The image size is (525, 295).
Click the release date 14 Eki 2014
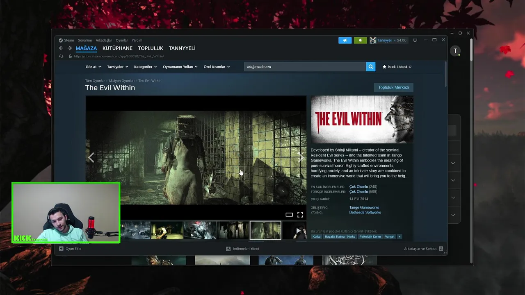pos(358,199)
